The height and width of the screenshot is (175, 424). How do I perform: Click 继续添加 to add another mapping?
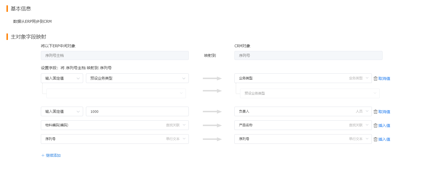click(x=53, y=155)
